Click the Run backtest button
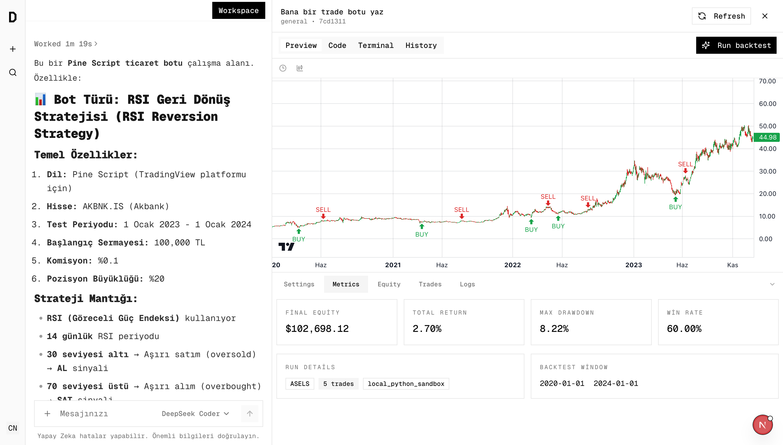The image size is (783, 445). 736,46
